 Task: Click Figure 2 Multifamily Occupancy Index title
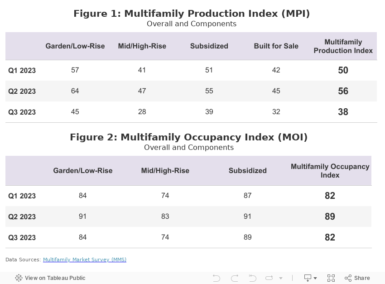(189, 137)
